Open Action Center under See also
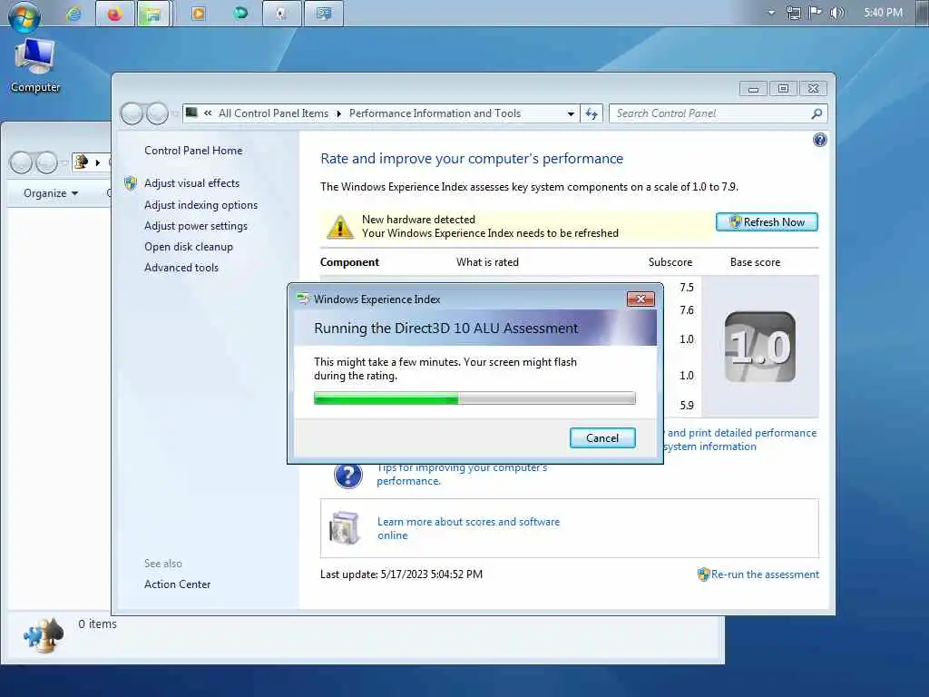The width and height of the screenshot is (929, 697). tap(177, 584)
